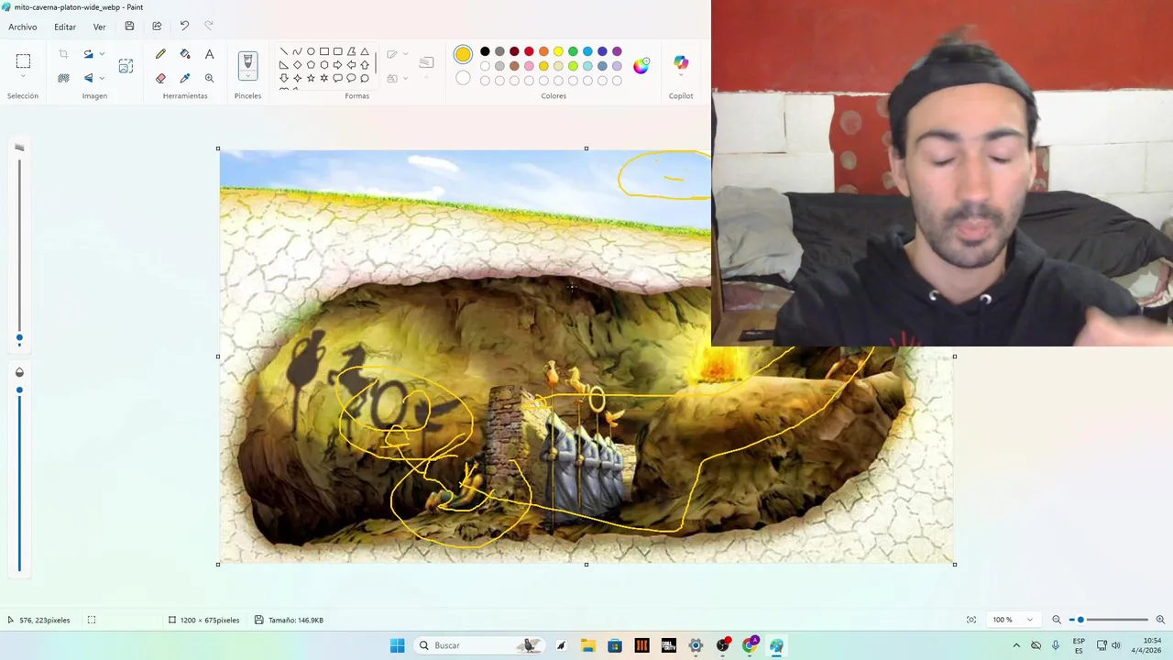Open the taskbar clock 10:54
This screenshot has width=1173, height=660.
point(1146,645)
